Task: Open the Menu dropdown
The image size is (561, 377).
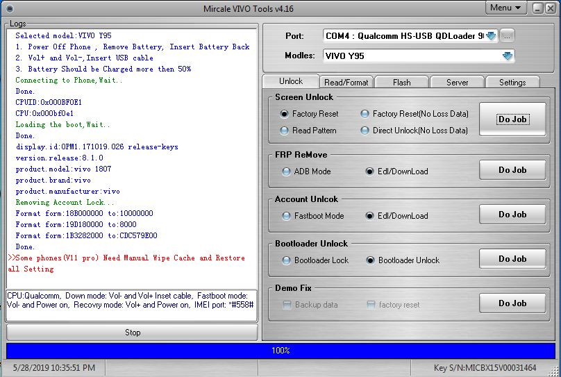Action: tap(505, 8)
